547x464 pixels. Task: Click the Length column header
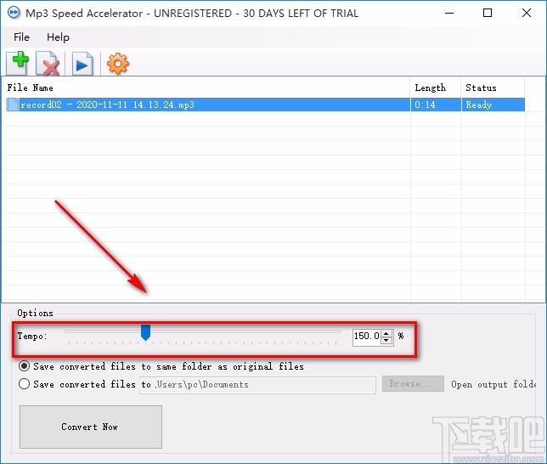436,88
